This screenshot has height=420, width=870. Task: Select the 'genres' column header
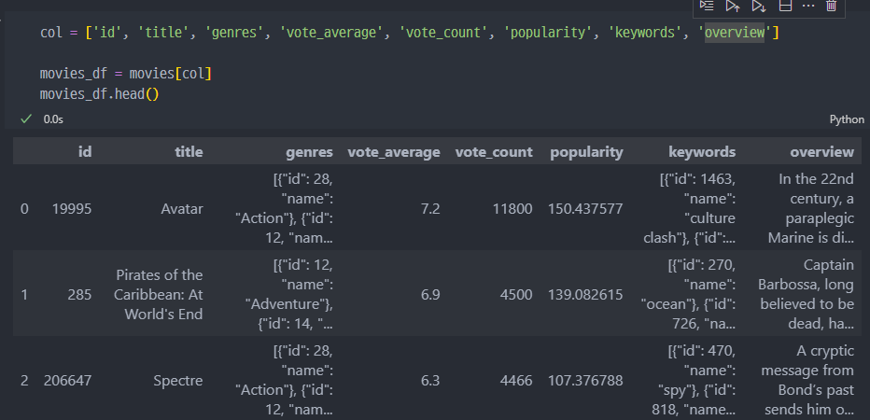(309, 151)
